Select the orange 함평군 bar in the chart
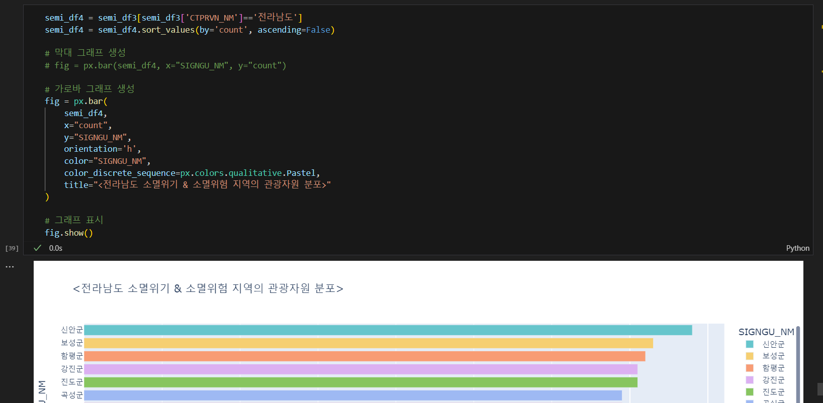The image size is (823, 403). (364, 356)
